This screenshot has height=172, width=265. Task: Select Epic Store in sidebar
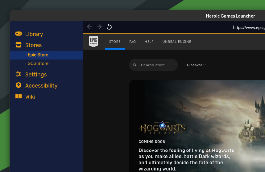(x=47, y=55)
